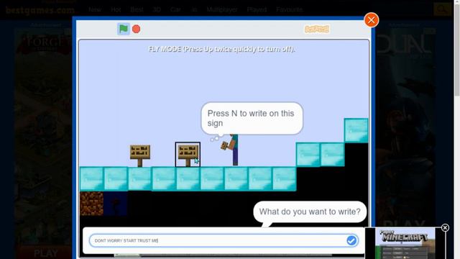Open the Car games category

click(x=175, y=9)
